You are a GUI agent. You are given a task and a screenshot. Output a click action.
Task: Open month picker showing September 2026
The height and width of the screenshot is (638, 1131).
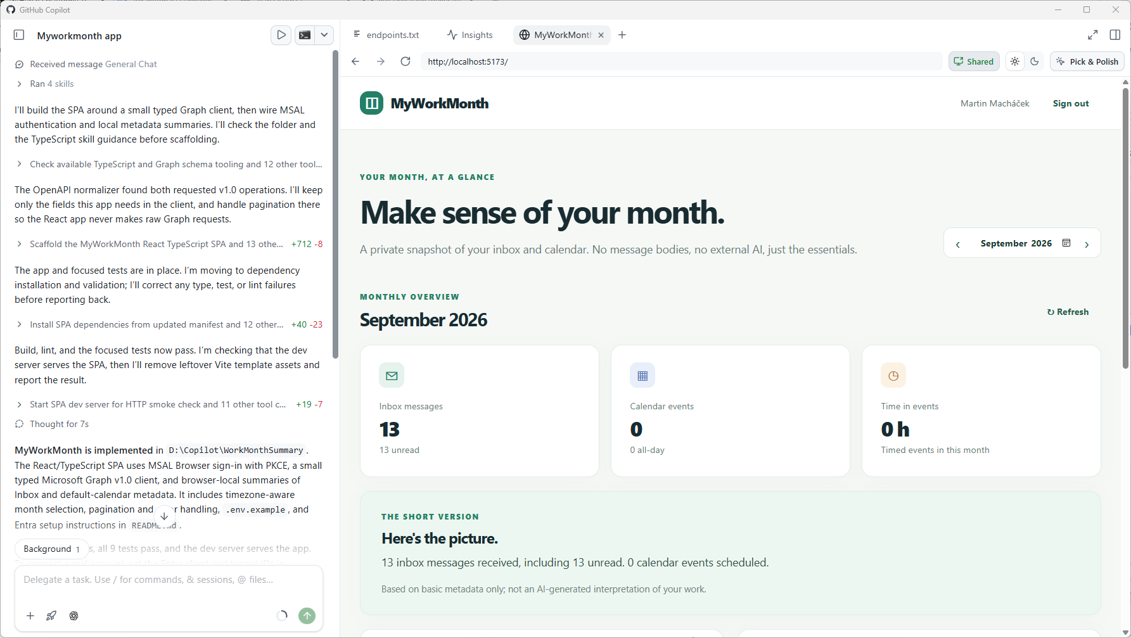point(1025,243)
